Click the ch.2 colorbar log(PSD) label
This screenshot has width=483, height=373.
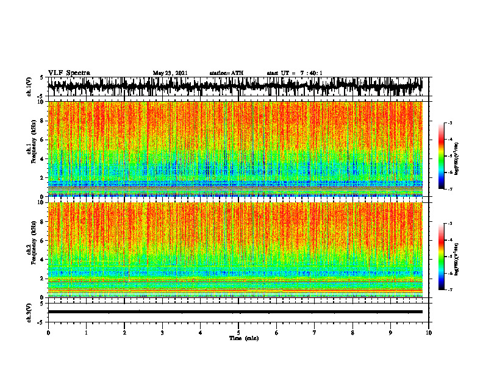pos(457,259)
